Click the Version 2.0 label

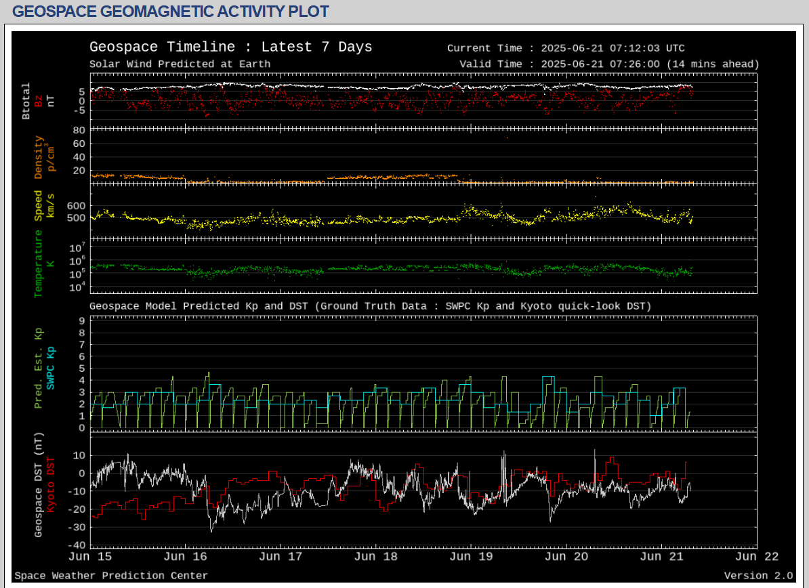758,576
